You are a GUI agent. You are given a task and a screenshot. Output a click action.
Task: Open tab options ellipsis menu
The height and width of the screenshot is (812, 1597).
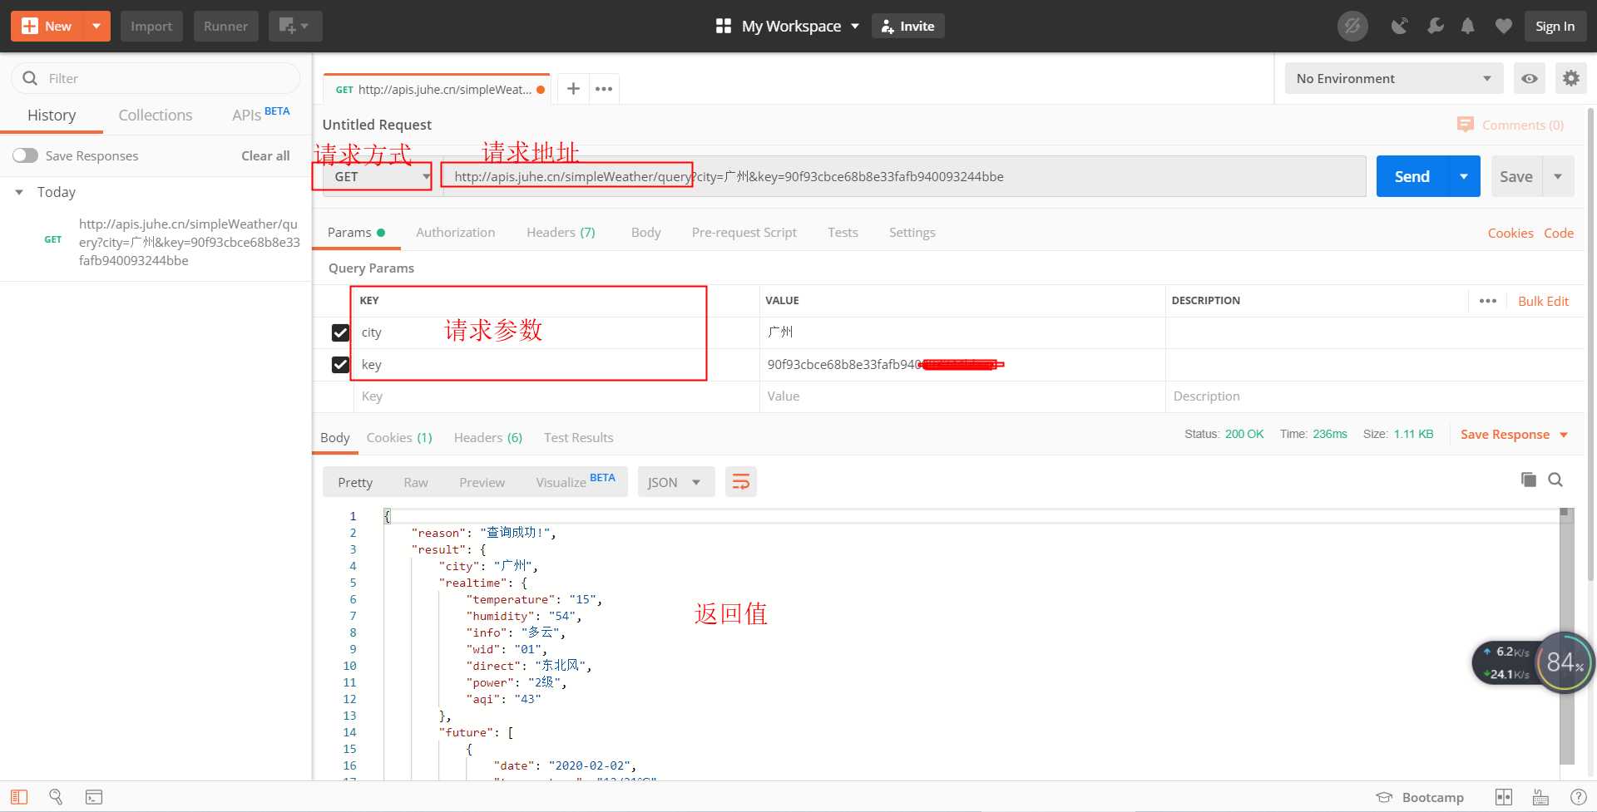coord(604,89)
